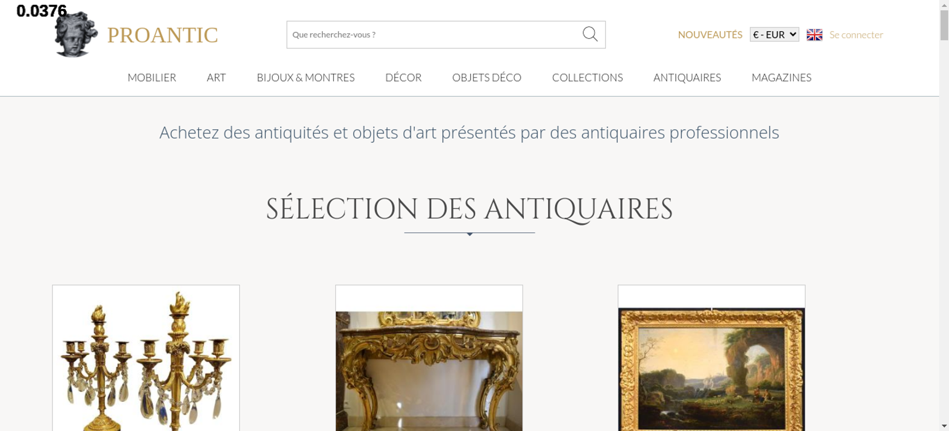Open the OBJETS DÉCO menu
Screen dimensions: 949x431
pos(487,77)
